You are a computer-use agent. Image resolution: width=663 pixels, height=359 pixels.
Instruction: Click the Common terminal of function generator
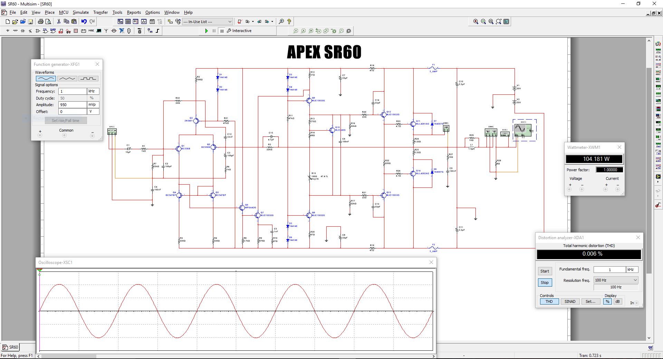64,135
